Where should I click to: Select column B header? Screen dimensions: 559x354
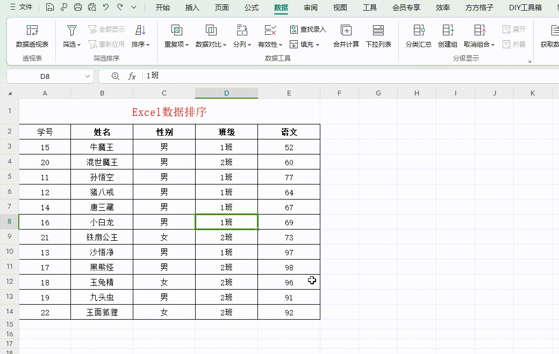coord(102,93)
